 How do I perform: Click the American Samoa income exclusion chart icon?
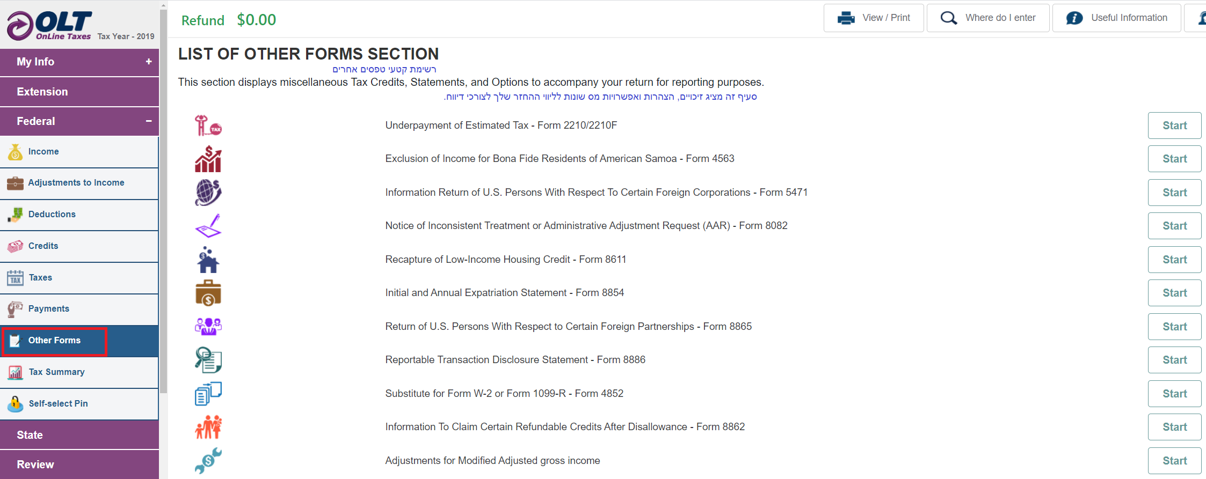[208, 159]
